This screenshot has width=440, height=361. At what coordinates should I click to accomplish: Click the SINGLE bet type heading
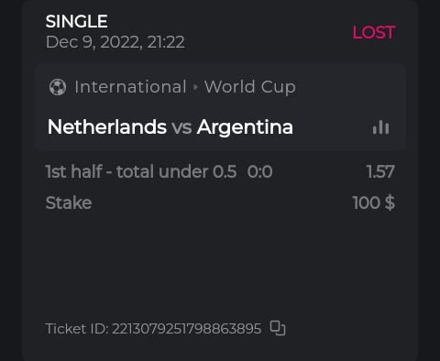[x=77, y=21]
